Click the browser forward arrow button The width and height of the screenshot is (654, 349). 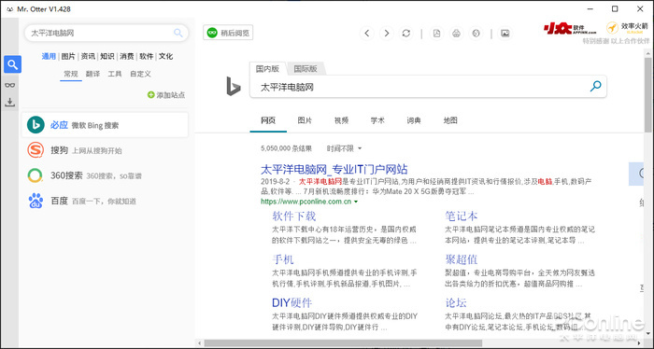coord(387,34)
